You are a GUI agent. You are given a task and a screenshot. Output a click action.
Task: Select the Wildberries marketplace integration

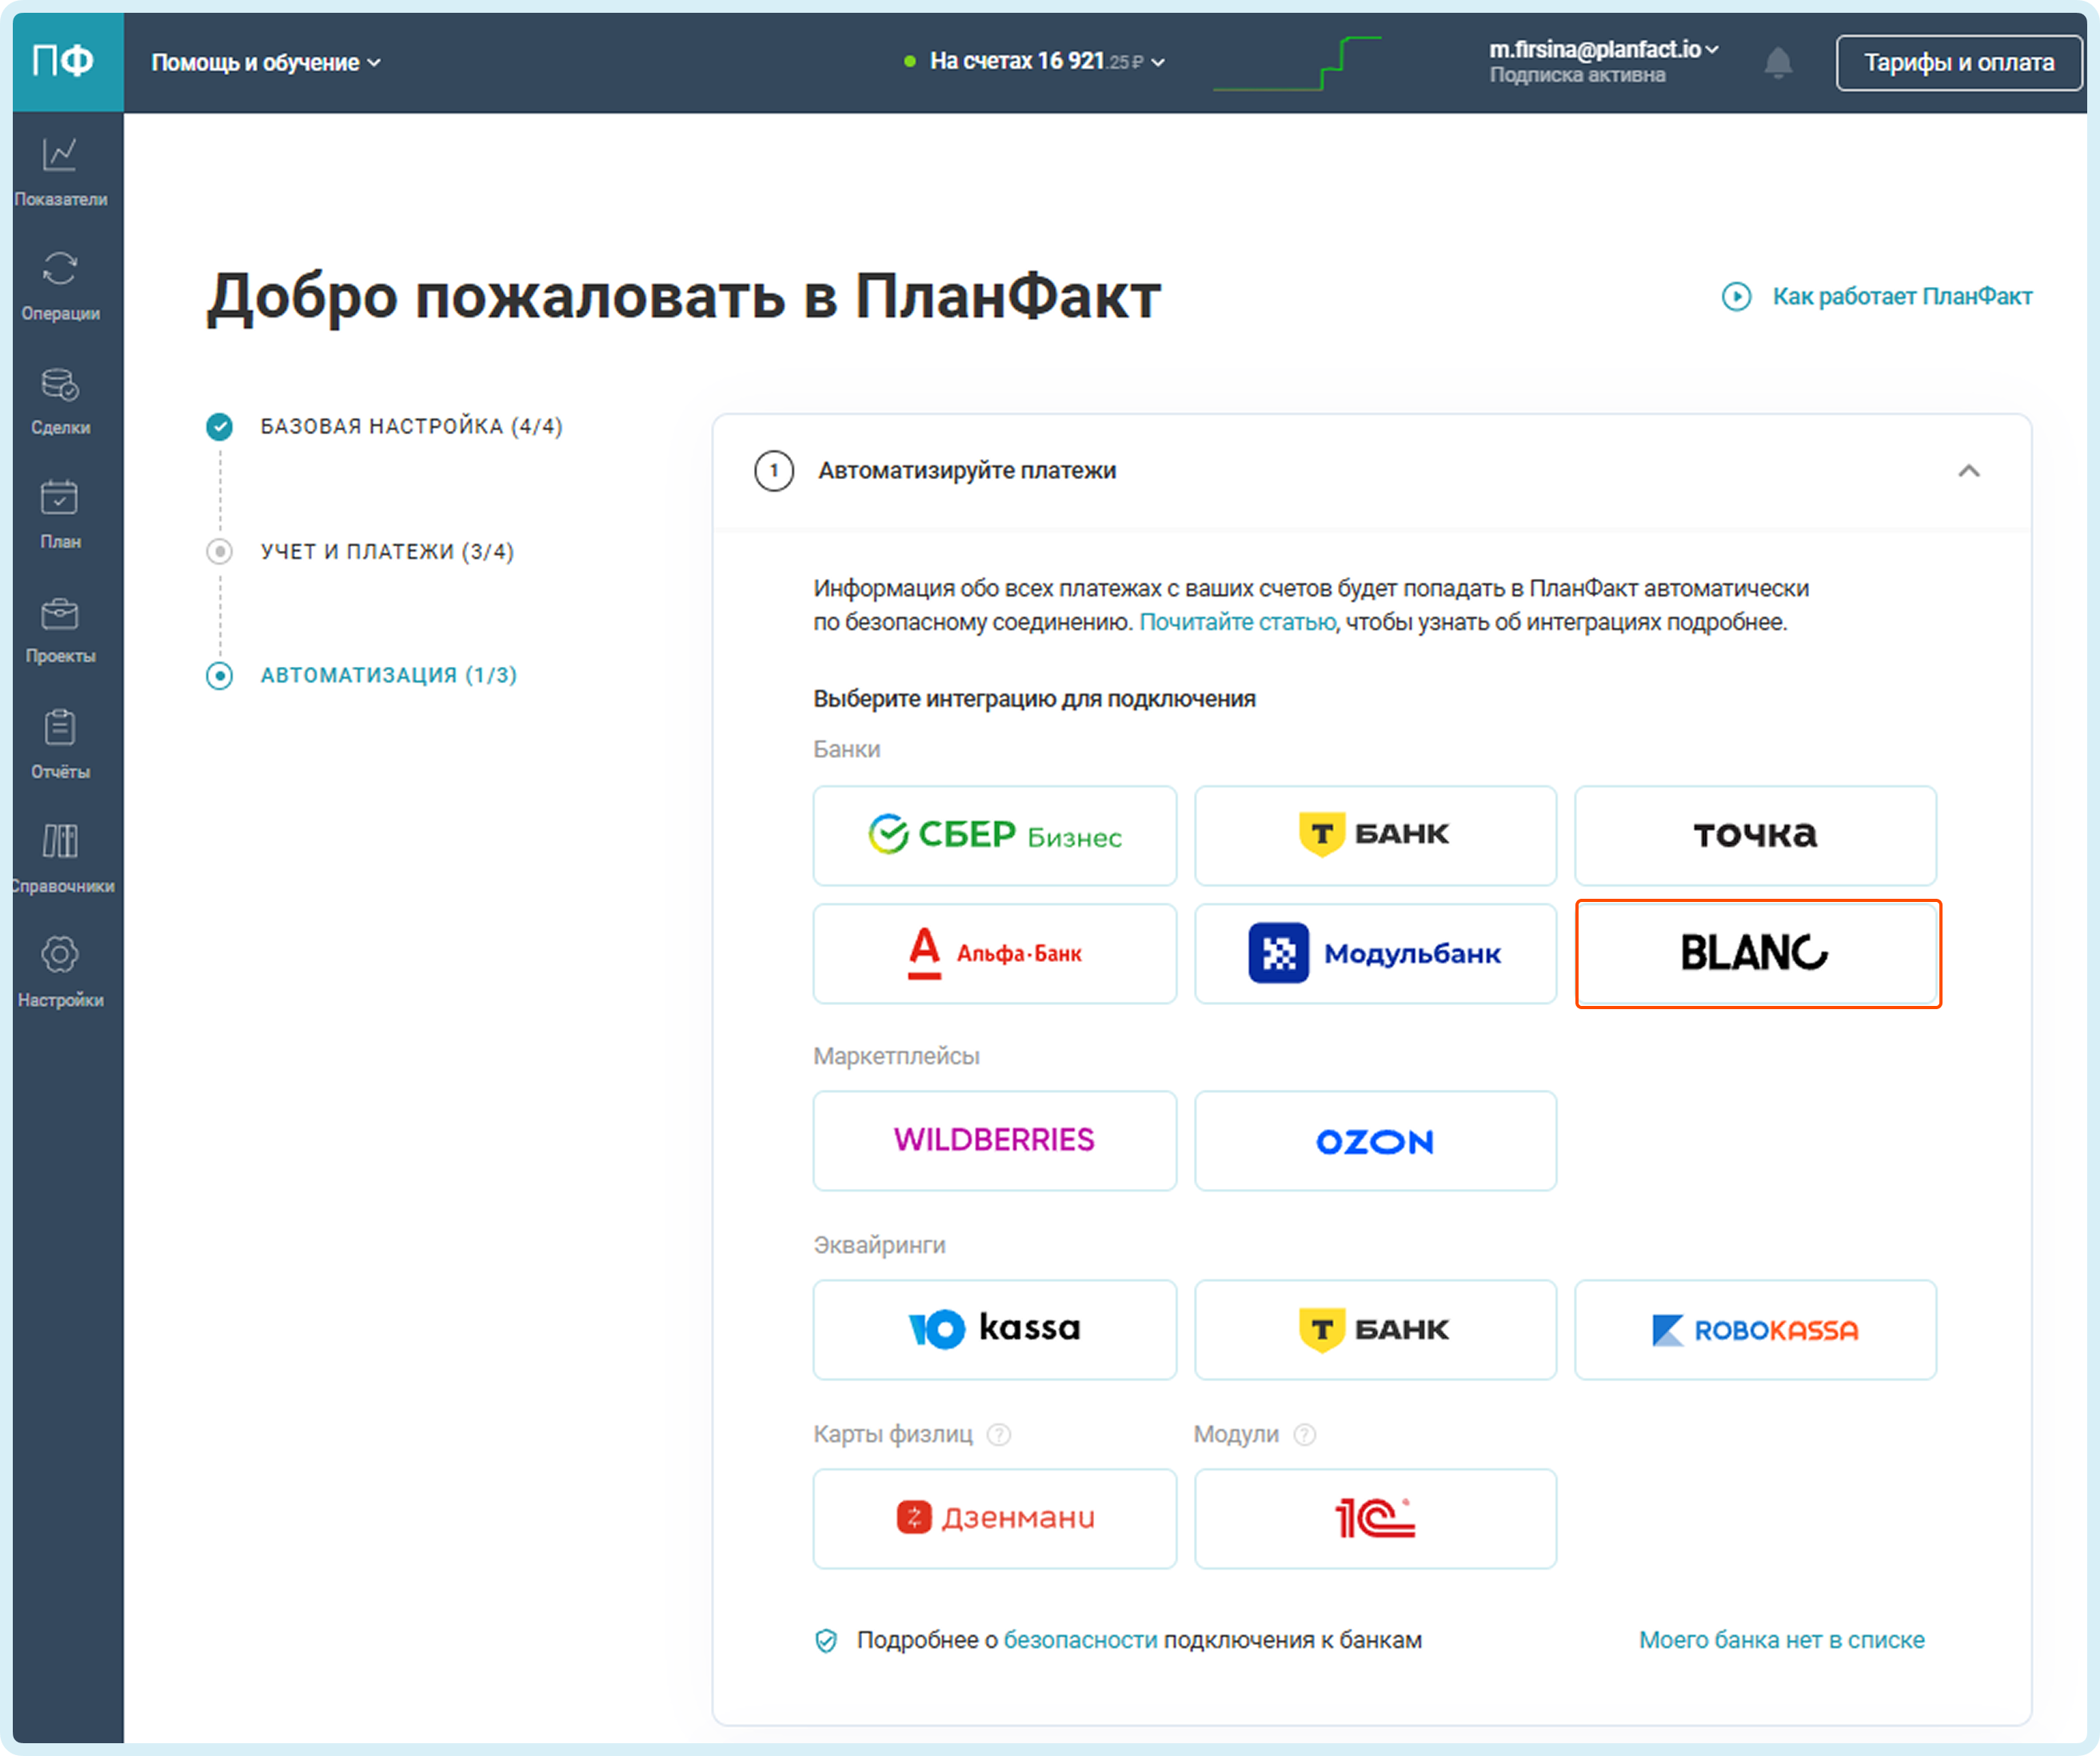pyautogui.click(x=995, y=1140)
